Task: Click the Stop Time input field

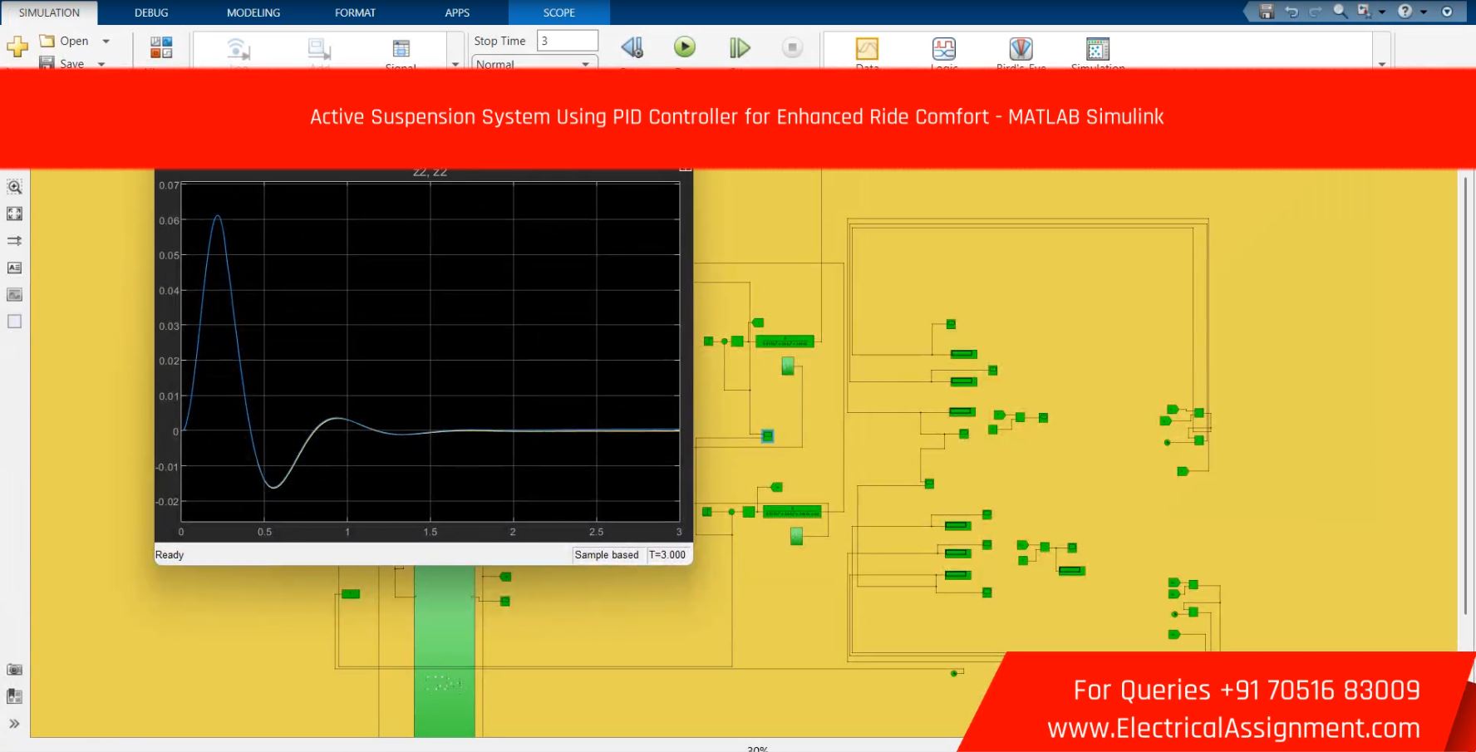Action: click(568, 41)
